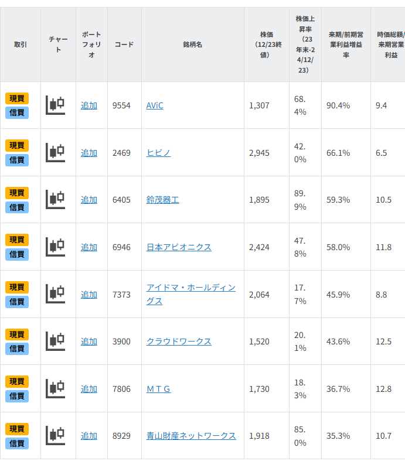Open the アイドマ・ホールディングス stock link

tap(191, 294)
